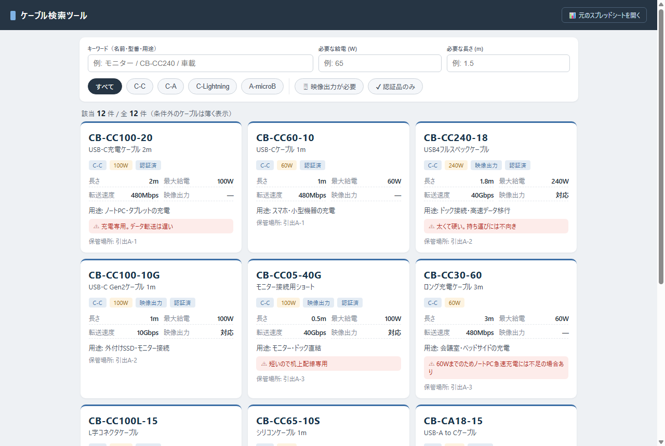Screen dimensions: 665x446
Task: Click 保管場所: 引出A-2 on CB-CC240-18 card
Action: [448, 241]
